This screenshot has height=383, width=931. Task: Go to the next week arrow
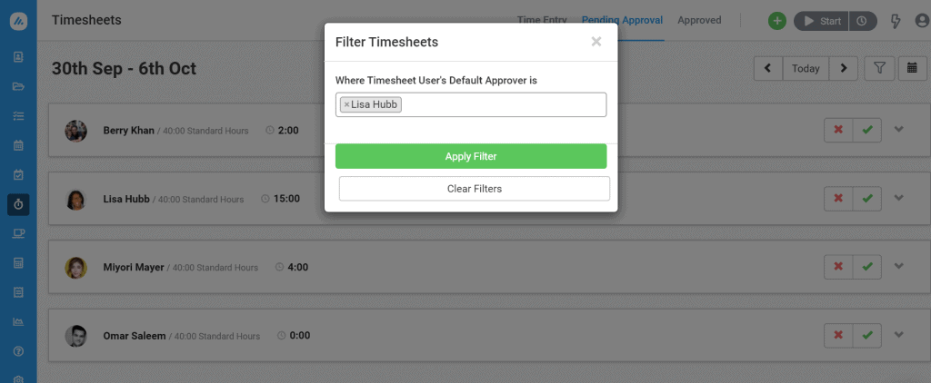click(844, 68)
